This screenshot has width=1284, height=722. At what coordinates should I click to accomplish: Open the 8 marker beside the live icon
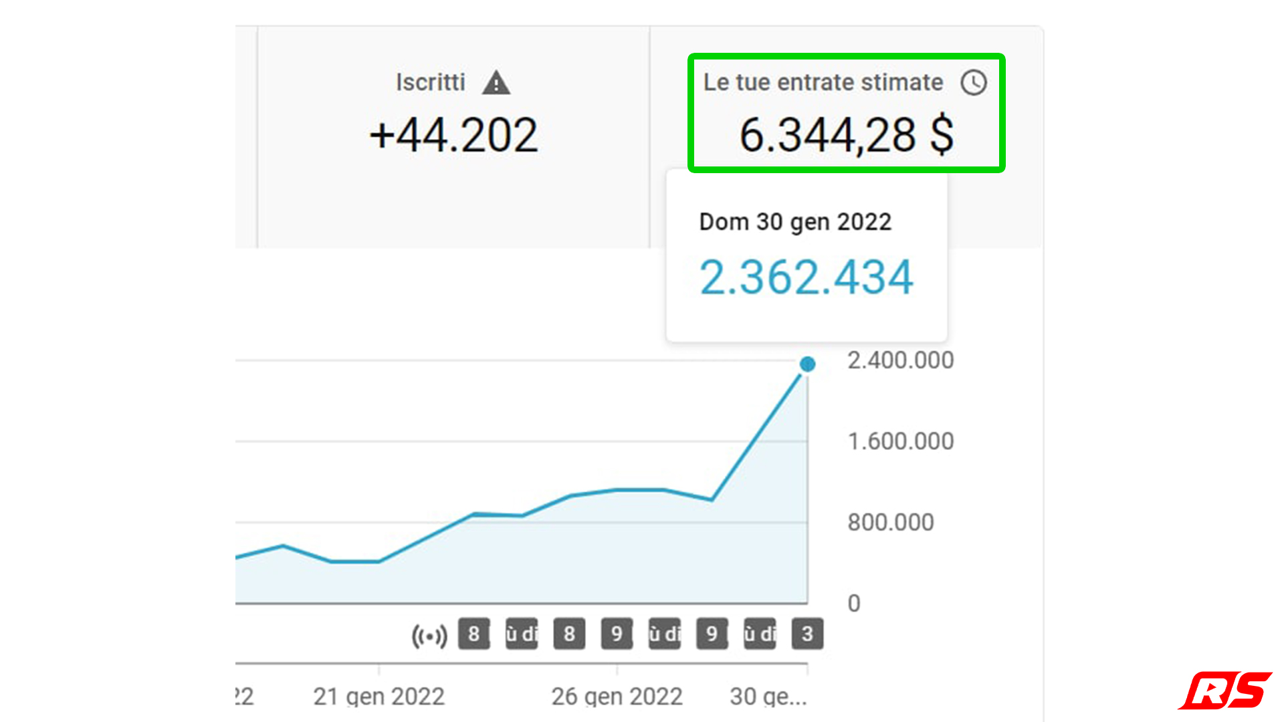click(x=473, y=634)
